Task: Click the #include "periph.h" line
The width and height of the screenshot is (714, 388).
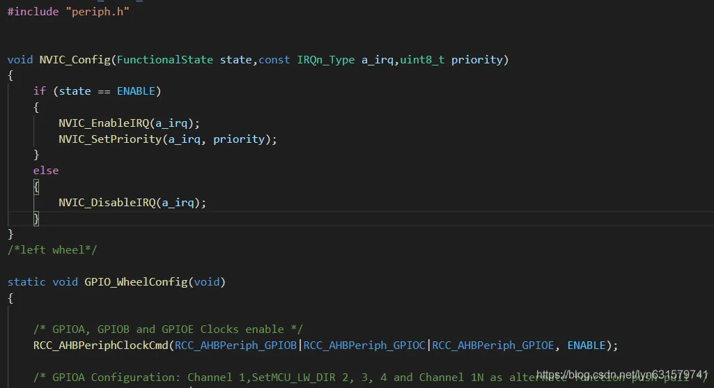Action: click(68, 12)
